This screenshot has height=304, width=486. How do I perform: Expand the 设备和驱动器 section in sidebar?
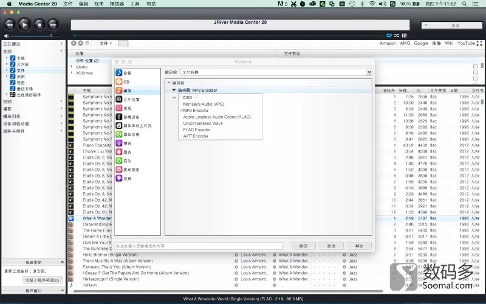pos(61,123)
